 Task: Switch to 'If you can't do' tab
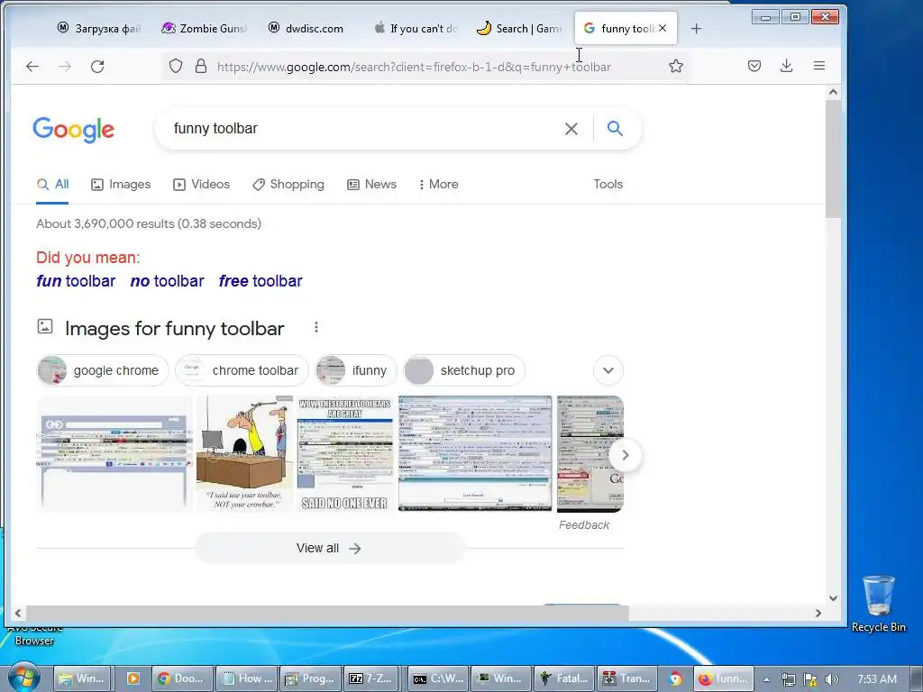[x=416, y=28]
